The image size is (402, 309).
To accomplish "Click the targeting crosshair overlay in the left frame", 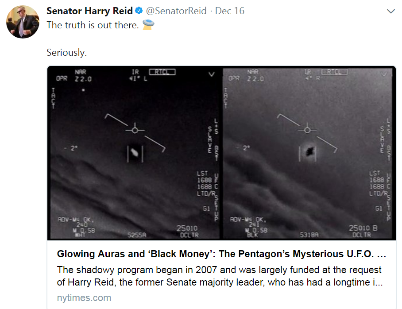I will click(x=134, y=130).
